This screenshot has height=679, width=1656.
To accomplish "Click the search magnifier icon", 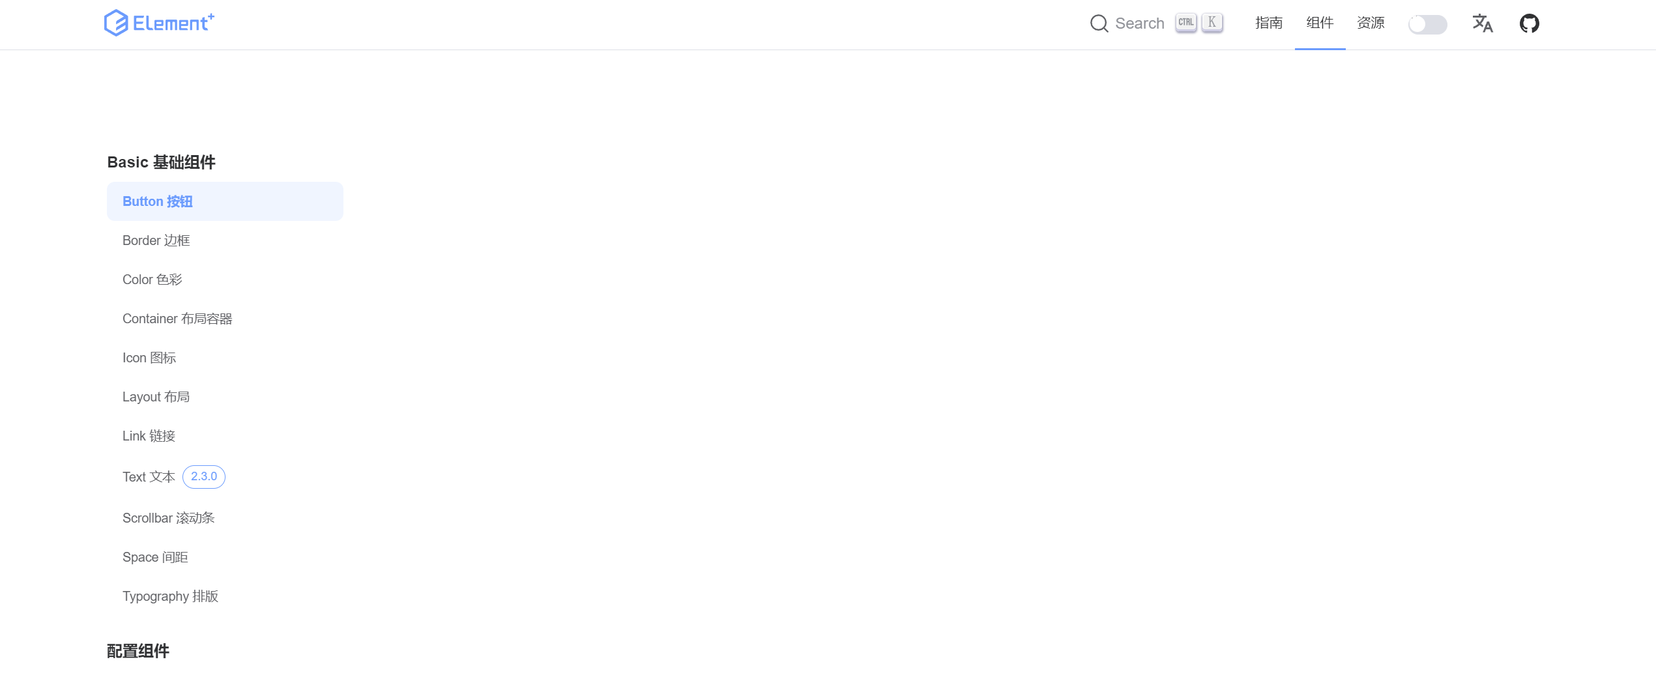I will 1099,23.
